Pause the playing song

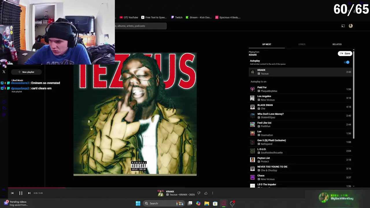(x=21, y=193)
